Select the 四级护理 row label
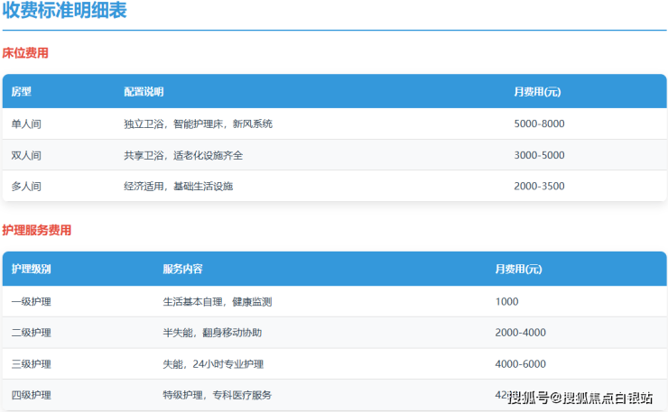This screenshot has width=668, height=412. 32,395
